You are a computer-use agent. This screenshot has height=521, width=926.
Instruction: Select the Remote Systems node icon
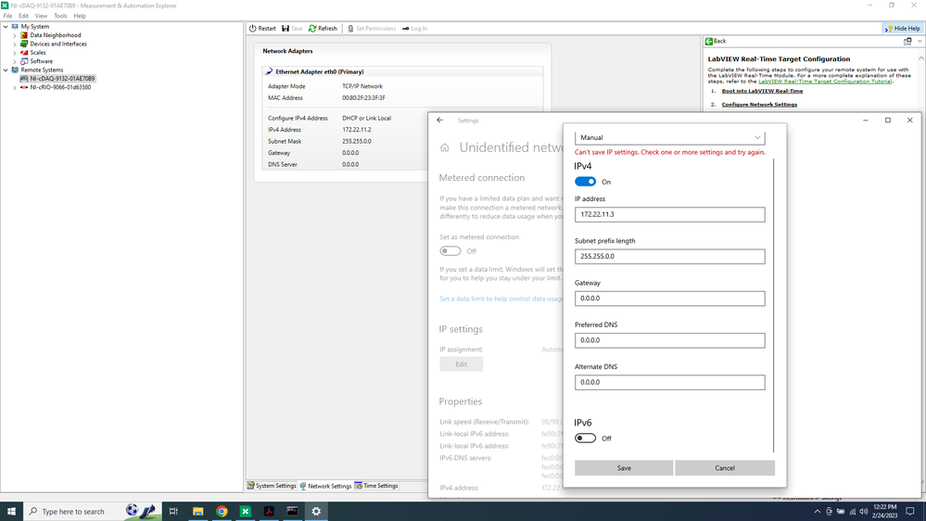click(x=16, y=70)
